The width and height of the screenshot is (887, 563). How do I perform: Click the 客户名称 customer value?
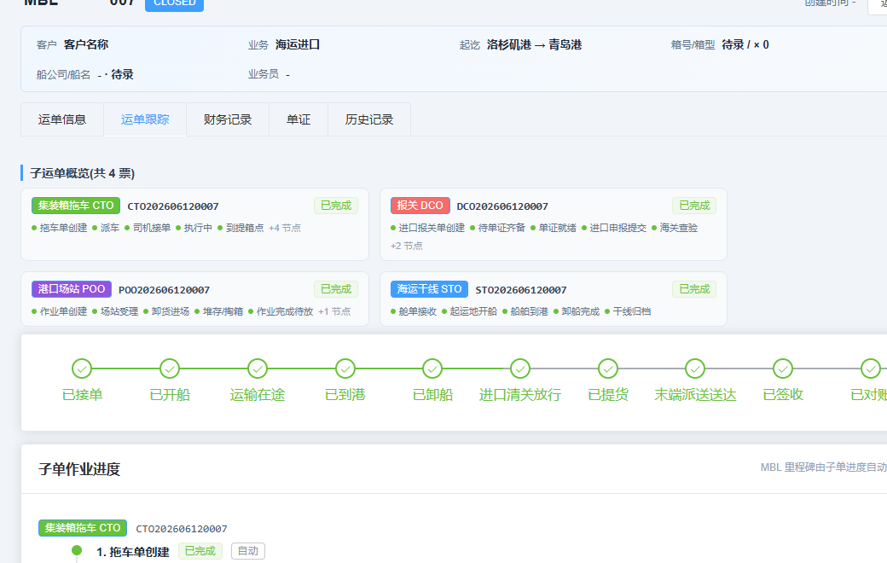pos(86,44)
